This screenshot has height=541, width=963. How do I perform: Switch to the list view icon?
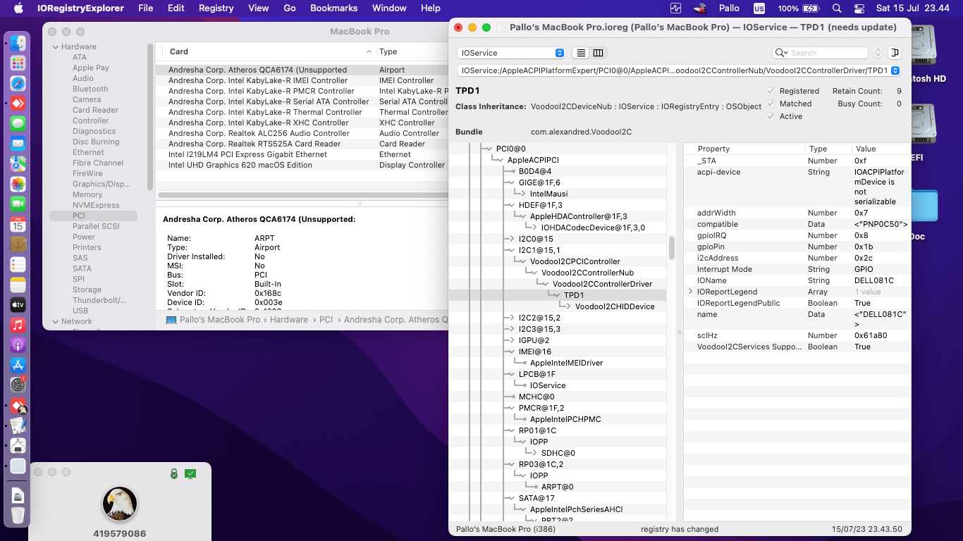pyautogui.click(x=581, y=53)
